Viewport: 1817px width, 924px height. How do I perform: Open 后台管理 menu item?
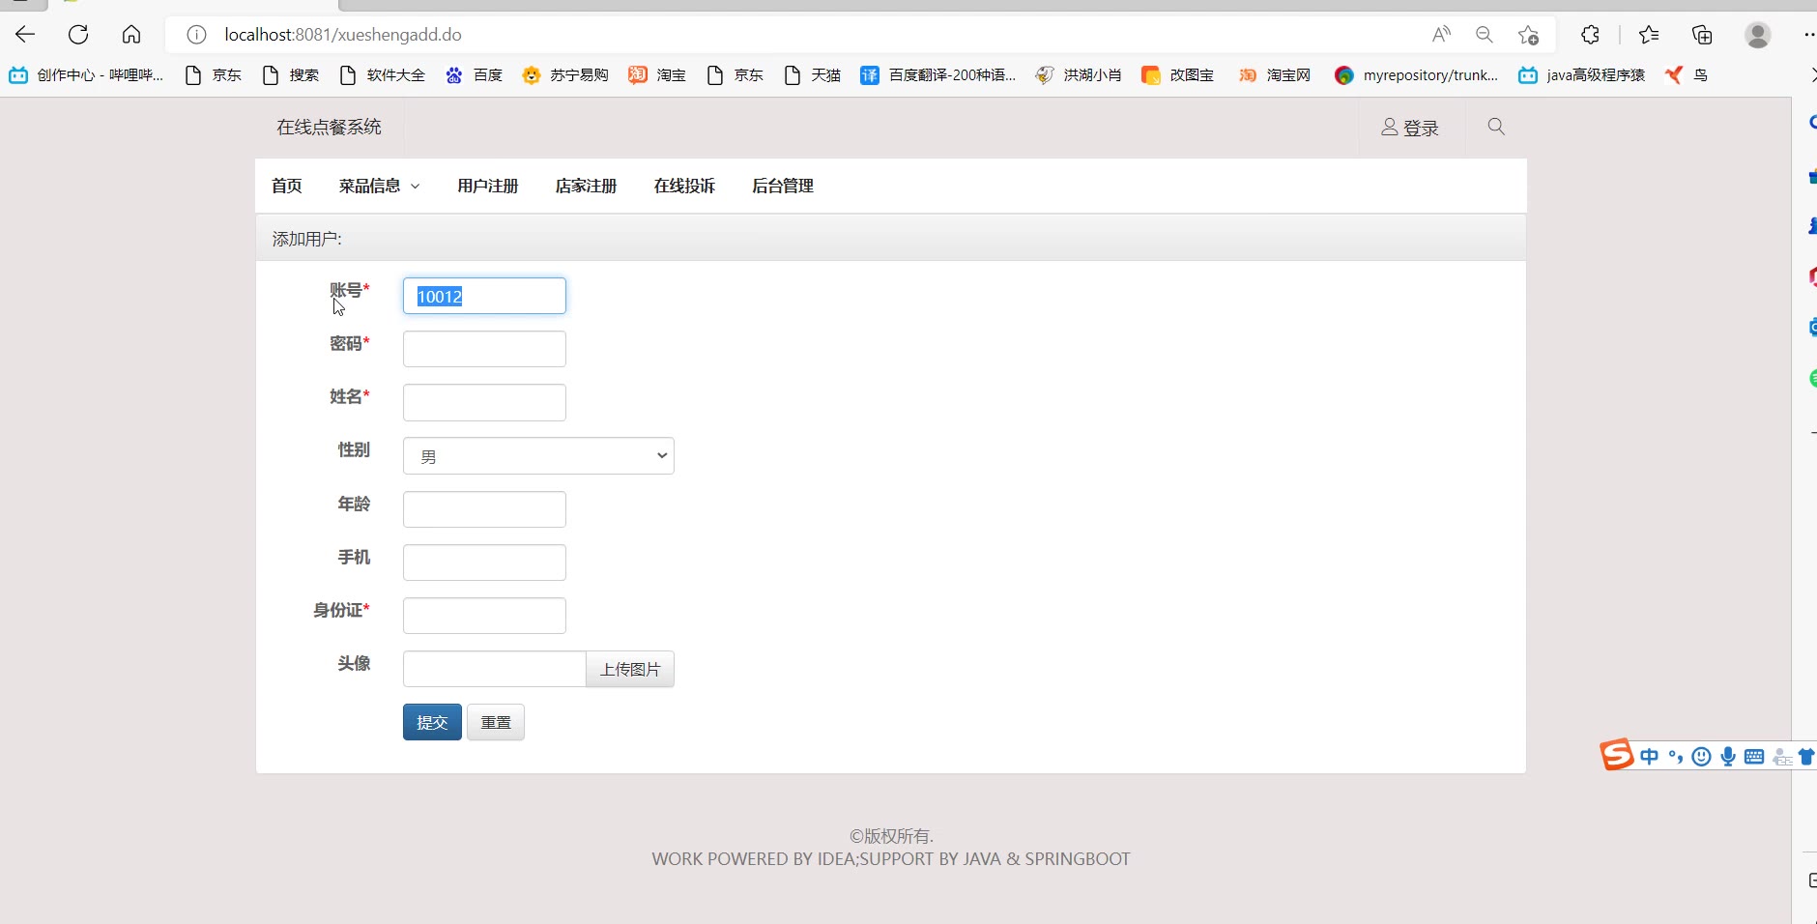point(783,186)
